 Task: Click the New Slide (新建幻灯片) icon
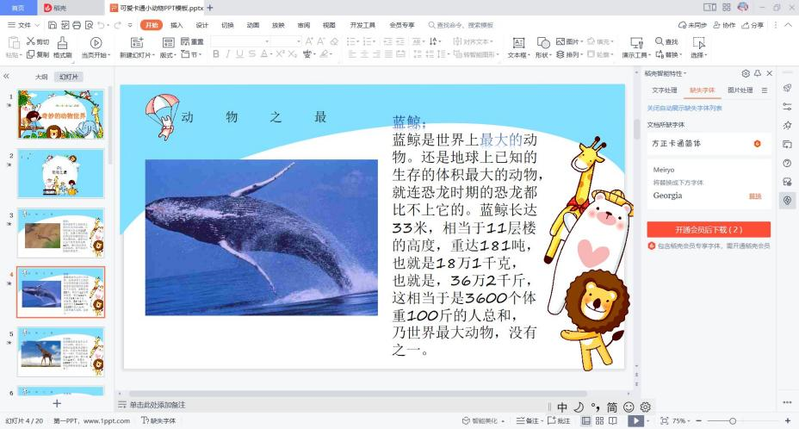point(137,43)
